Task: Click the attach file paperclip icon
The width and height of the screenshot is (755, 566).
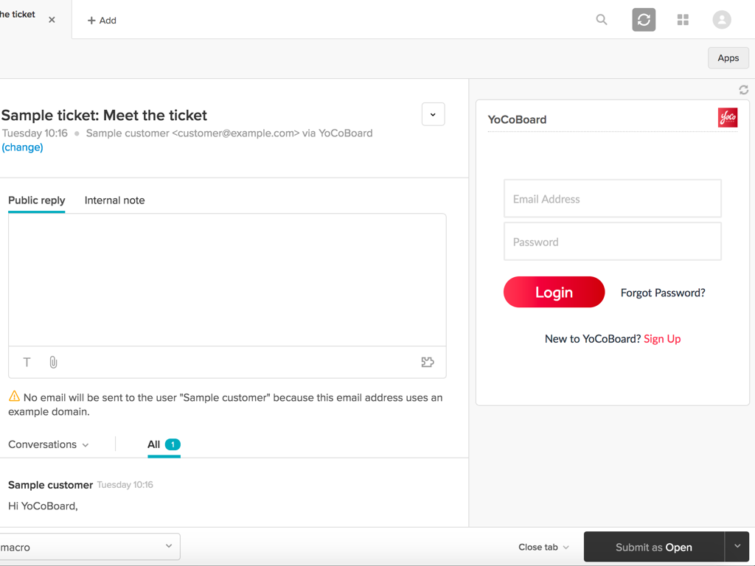Action: click(x=53, y=362)
